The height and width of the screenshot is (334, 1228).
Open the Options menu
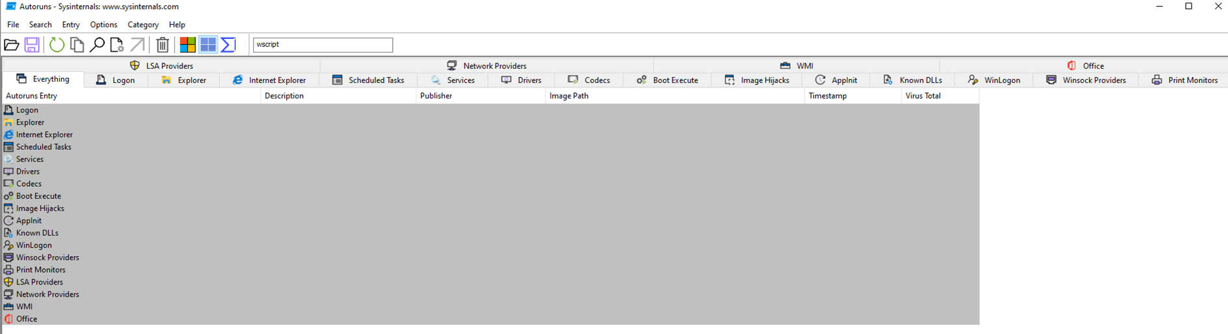point(104,25)
